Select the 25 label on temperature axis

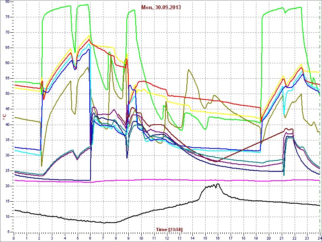(7, 171)
